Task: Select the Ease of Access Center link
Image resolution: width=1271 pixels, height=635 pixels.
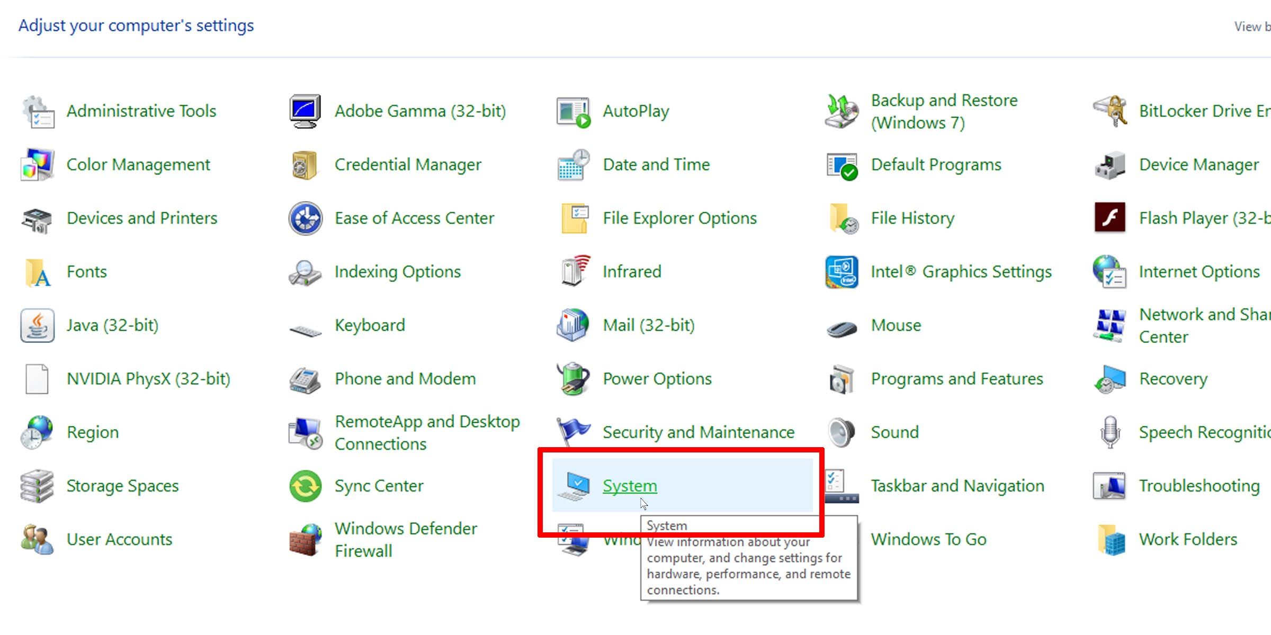Action: tap(414, 218)
